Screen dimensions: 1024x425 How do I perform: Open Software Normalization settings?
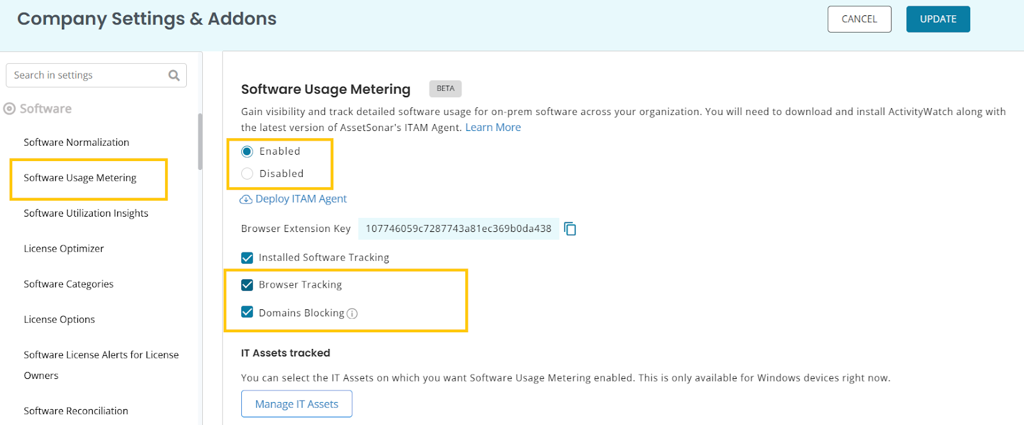tap(76, 143)
